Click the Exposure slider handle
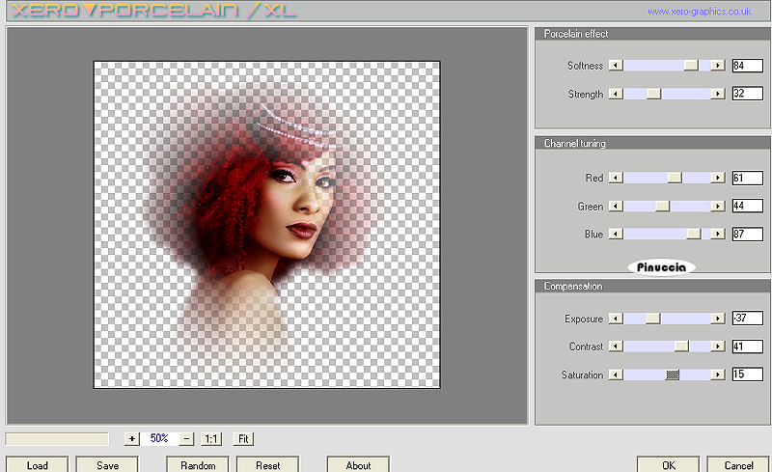This screenshot has width=772, height=472. point(653,319)
